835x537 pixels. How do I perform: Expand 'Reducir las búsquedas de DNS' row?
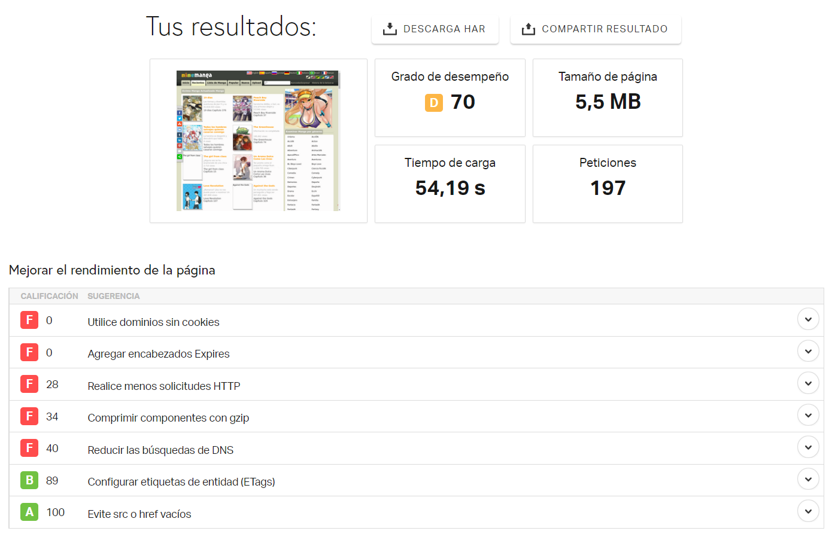807,447
